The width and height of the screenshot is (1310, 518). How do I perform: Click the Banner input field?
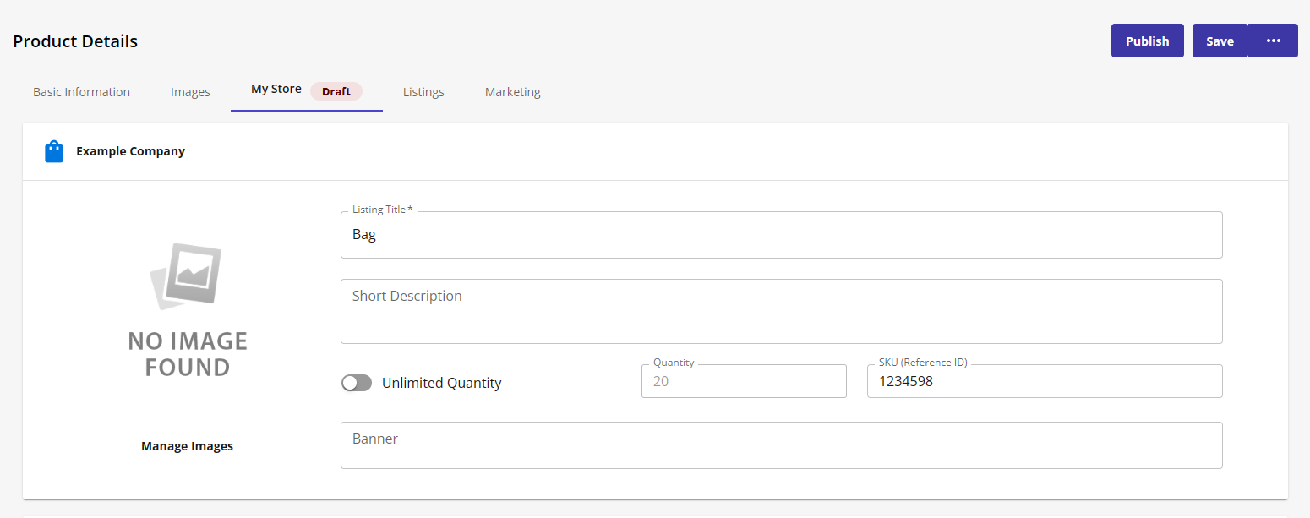pos(780,444)
